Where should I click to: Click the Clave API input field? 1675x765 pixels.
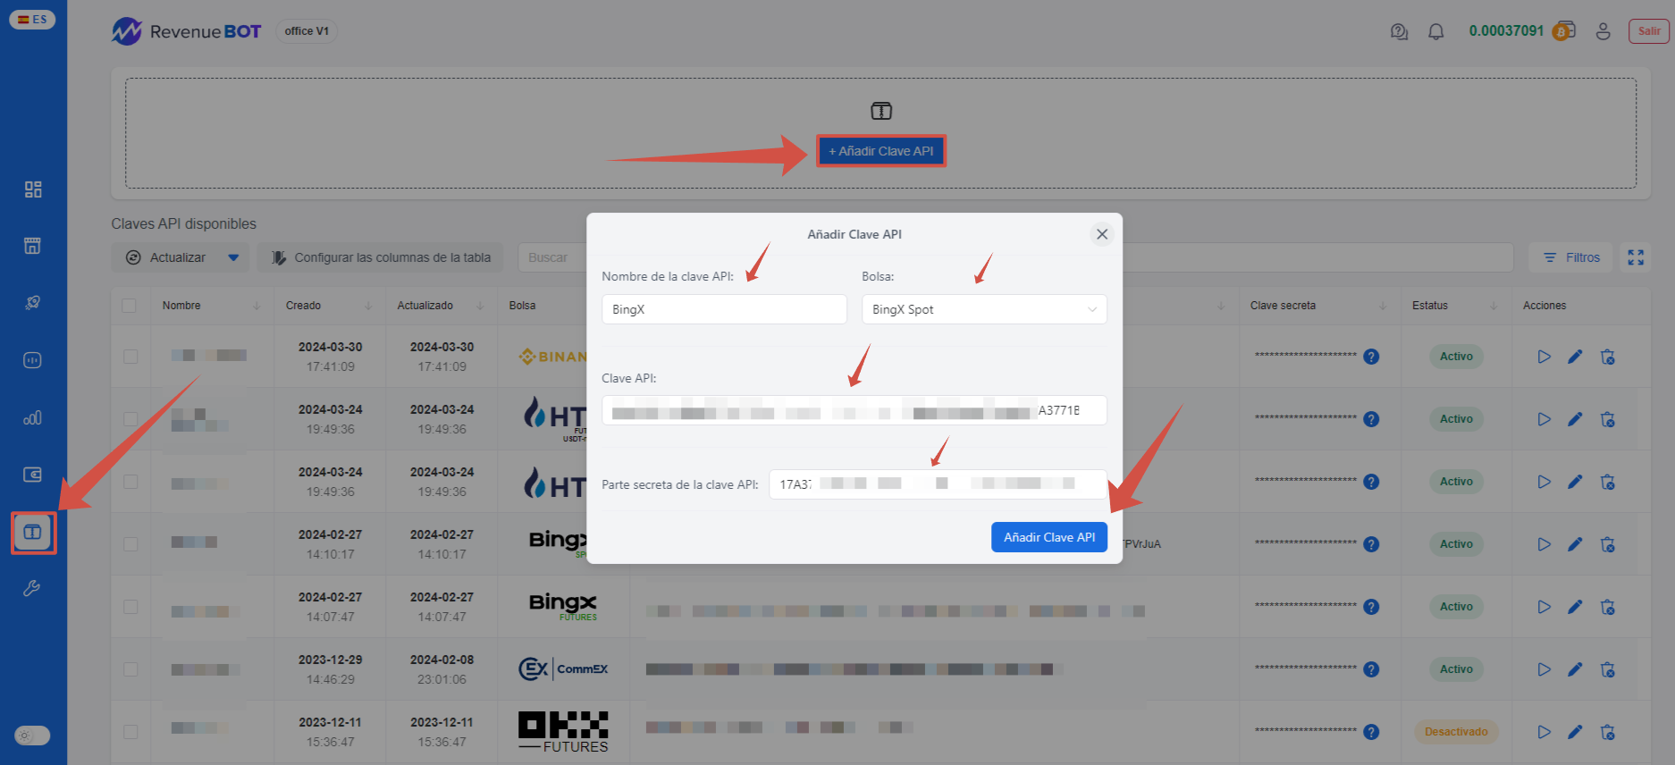(854, 410)
